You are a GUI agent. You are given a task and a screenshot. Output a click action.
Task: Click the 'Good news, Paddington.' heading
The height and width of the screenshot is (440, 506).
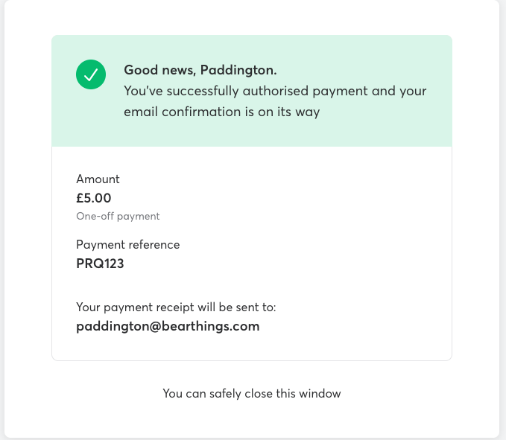(x=200, y=70)
